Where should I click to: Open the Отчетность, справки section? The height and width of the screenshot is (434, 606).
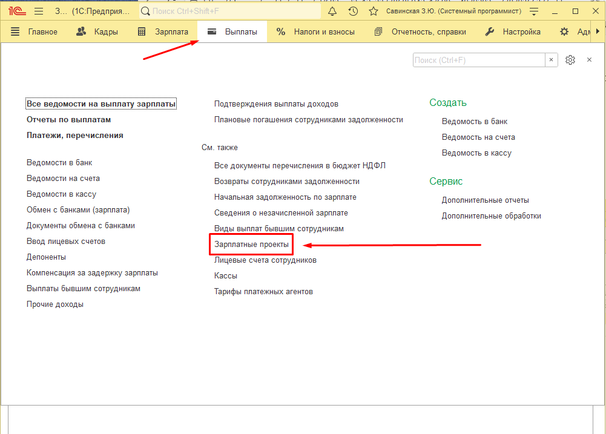(429, 31)
